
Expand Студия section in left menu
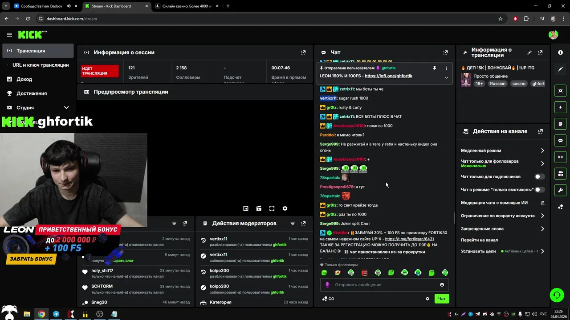tap(66, 108)
